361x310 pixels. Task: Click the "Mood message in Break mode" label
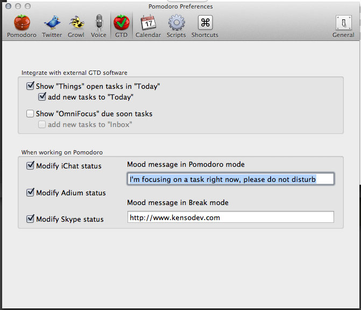(x=178, y=202)
